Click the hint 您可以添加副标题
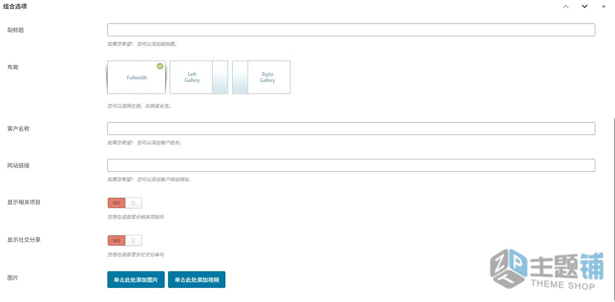 click(157, 44)
